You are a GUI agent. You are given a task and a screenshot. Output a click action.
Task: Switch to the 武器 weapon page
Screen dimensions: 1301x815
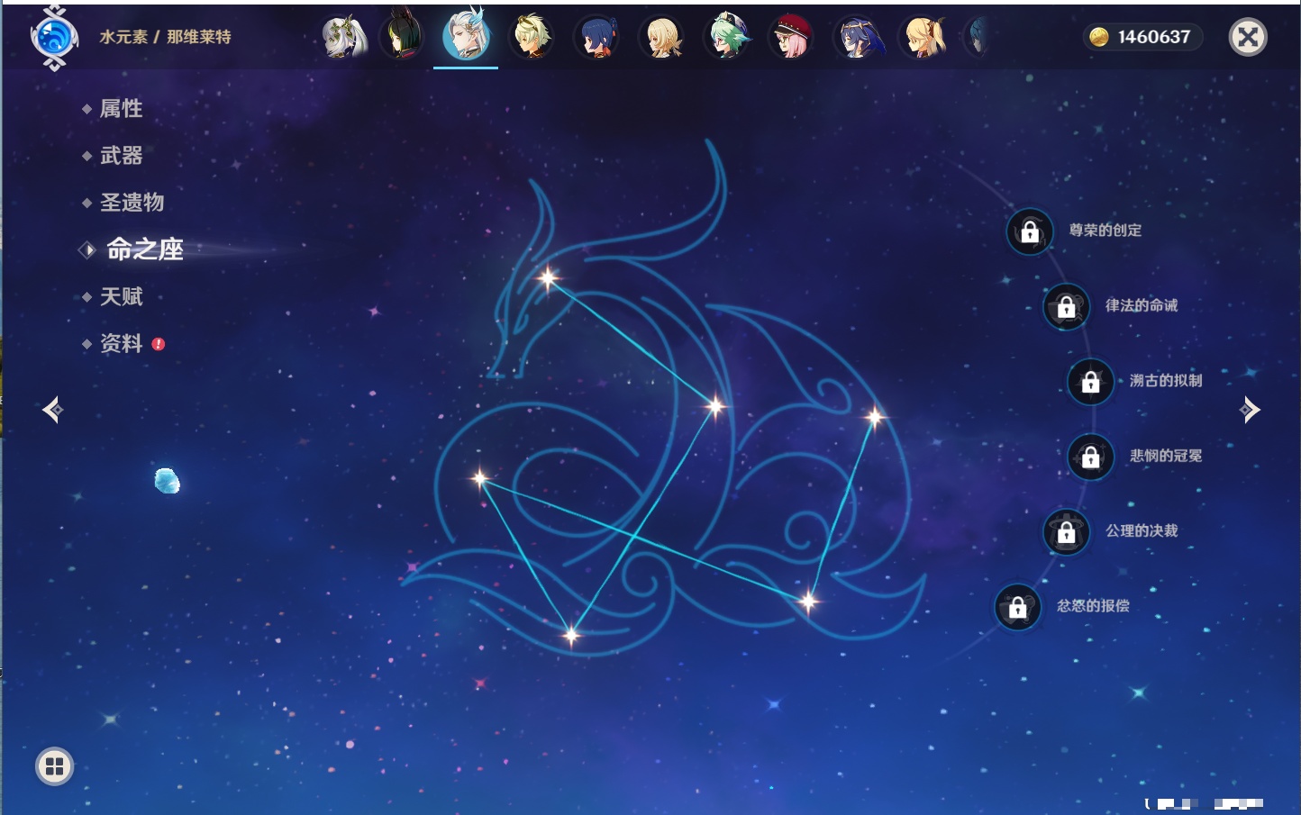tap(121, 156)
